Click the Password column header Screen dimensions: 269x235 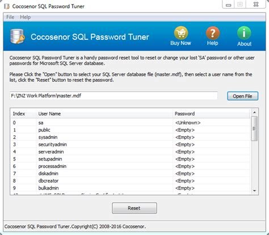(x=211, y=114)
